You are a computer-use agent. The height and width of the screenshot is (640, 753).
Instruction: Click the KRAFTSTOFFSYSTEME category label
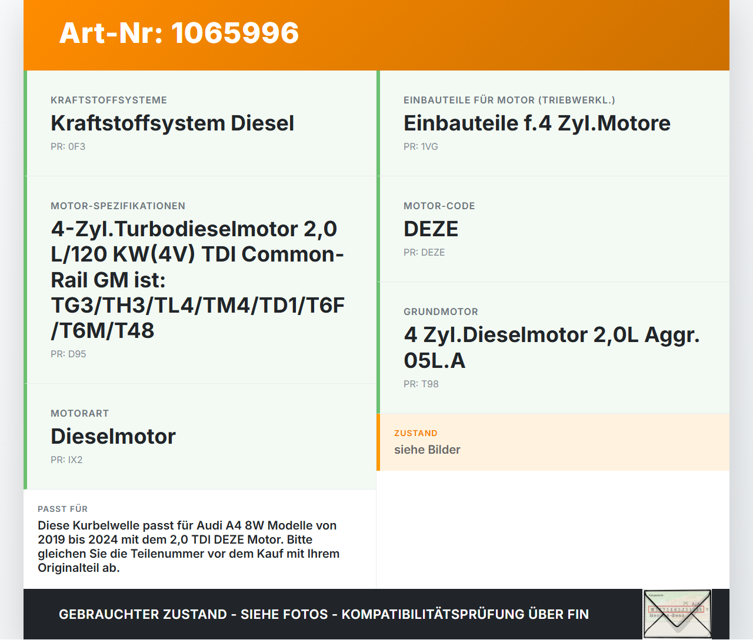pyautogui.click(x=109, y=100)
